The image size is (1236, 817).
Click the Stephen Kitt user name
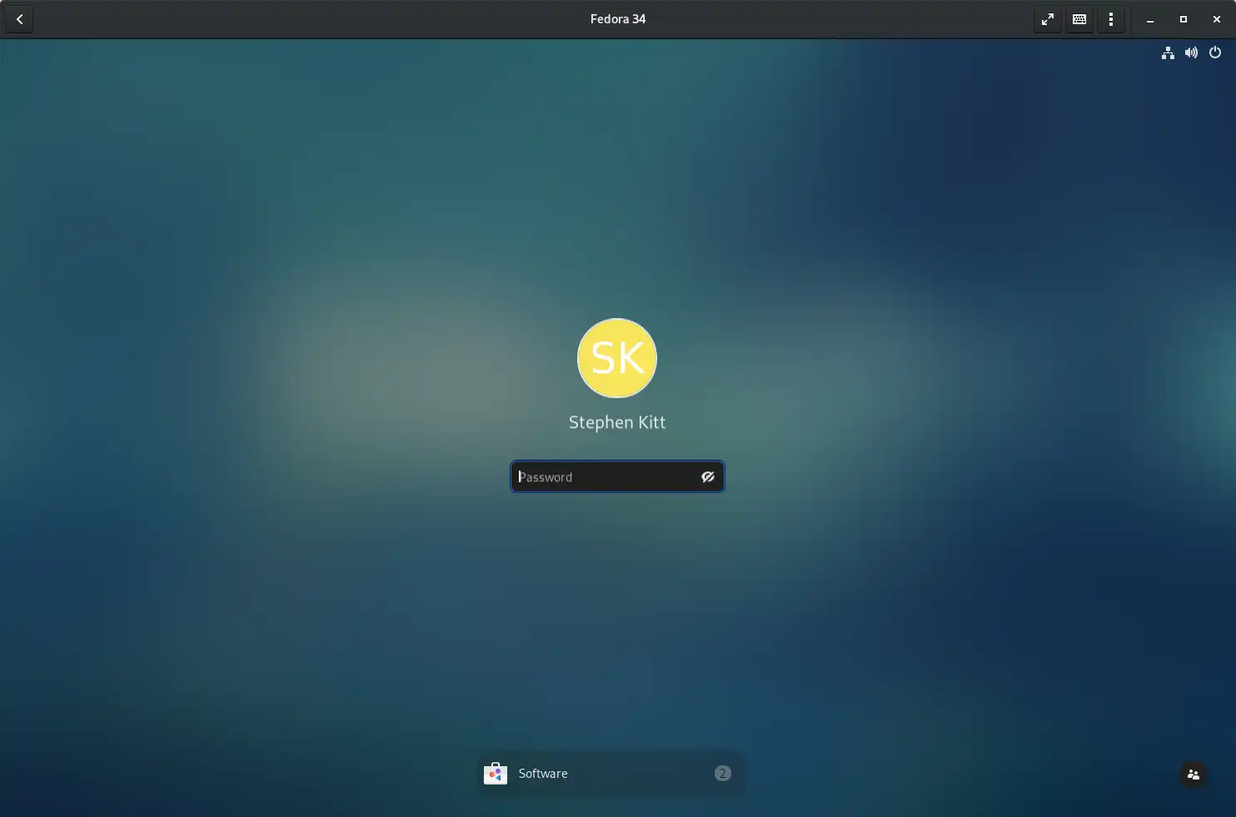(617, 422)
